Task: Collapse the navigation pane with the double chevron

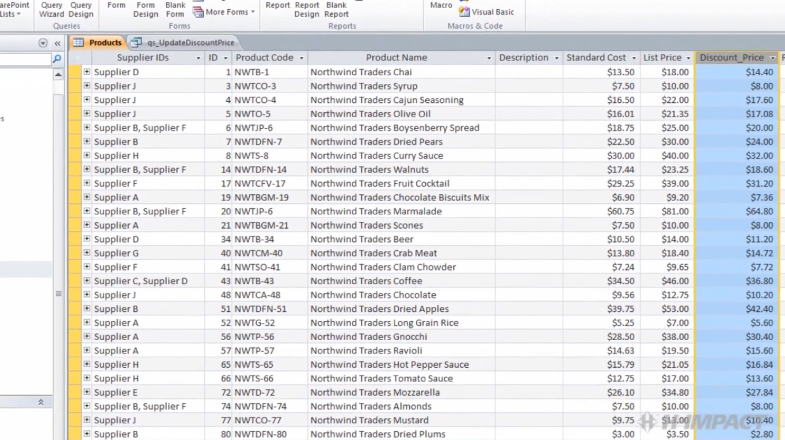Action: point(58,43)
